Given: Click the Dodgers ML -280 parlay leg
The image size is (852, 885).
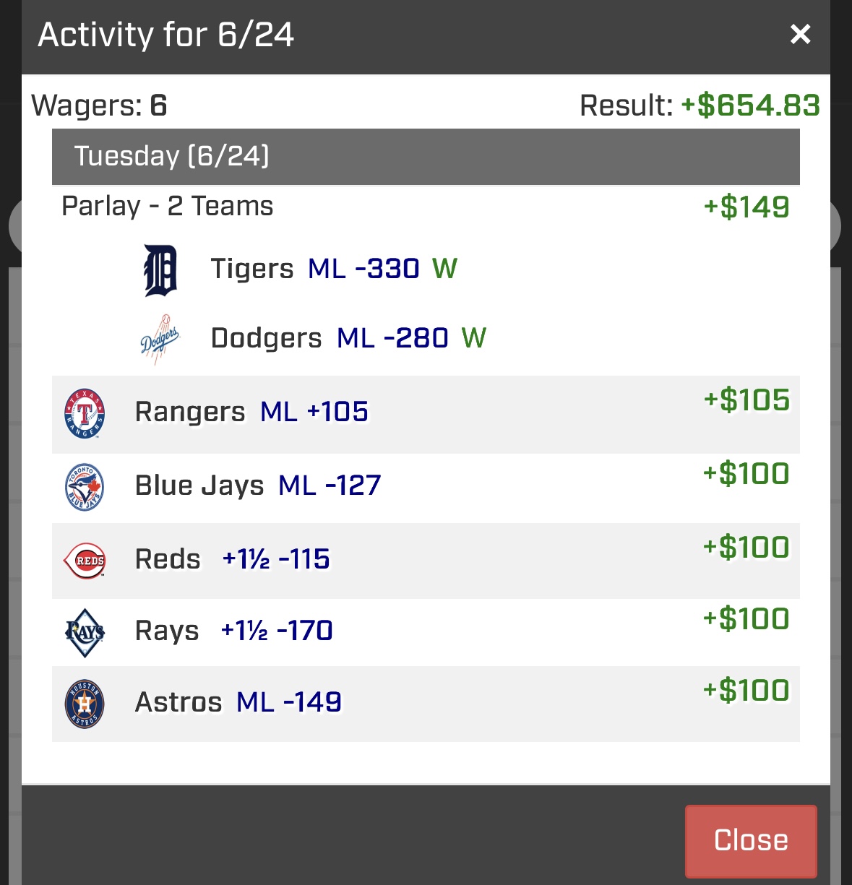Looking at the screenshot, I should (x=348, y=338).
